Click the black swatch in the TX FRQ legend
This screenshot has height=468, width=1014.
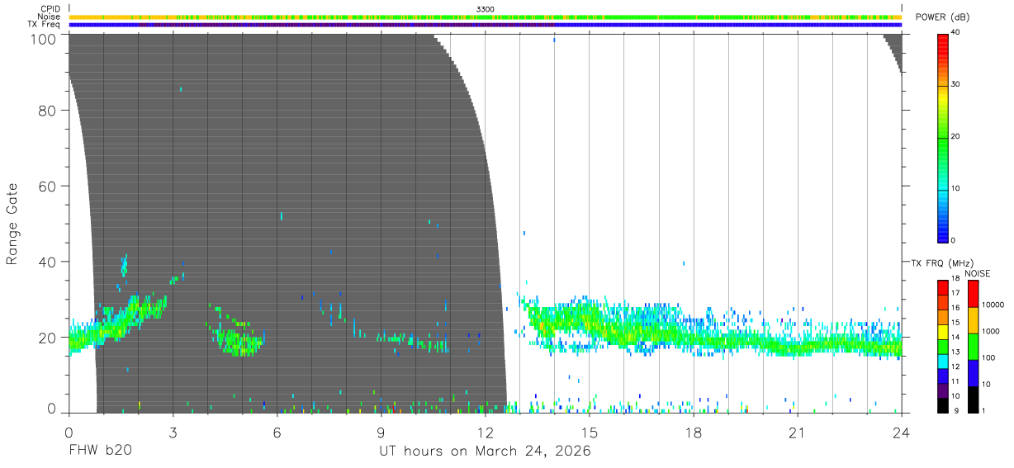pyautogui.click(x=943, y=404)
